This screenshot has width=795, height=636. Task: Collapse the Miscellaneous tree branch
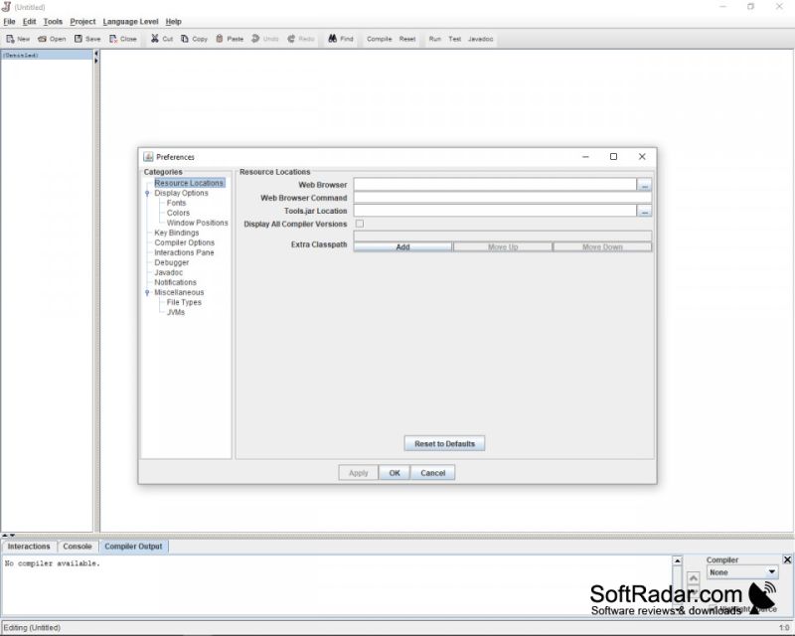point(146,292)
